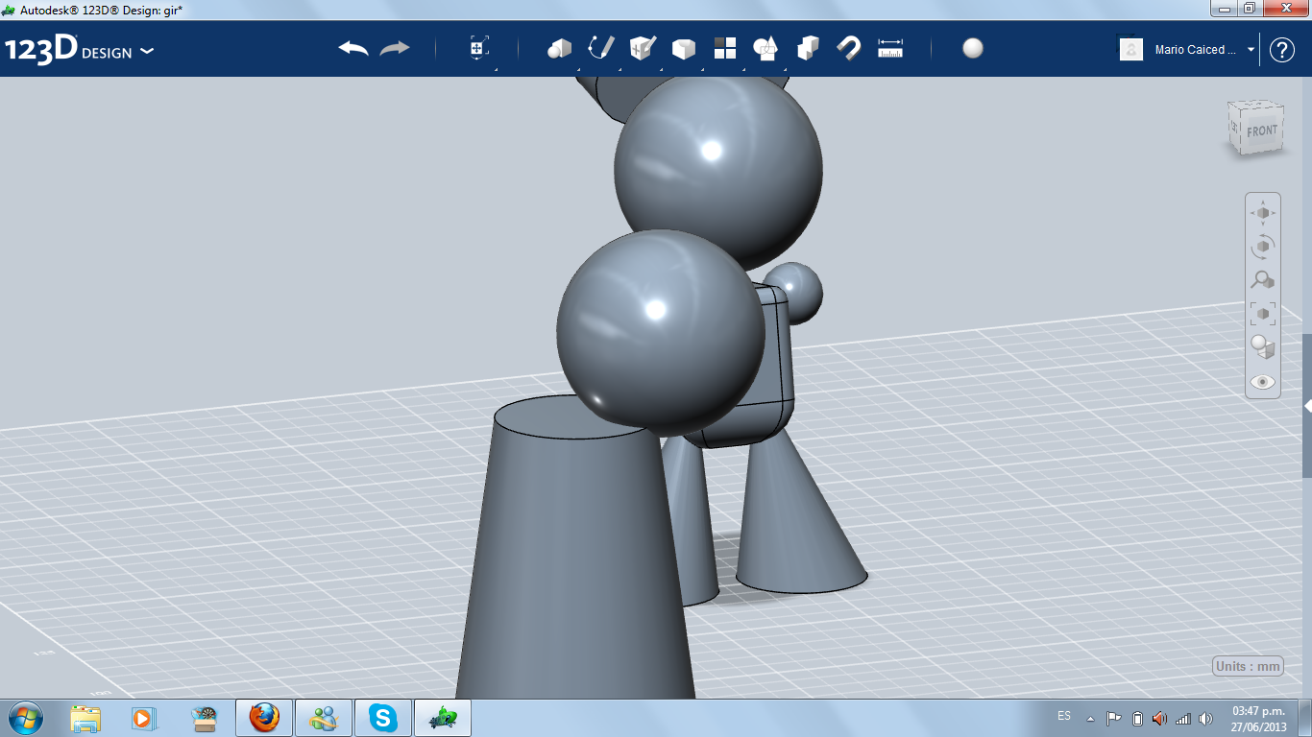Toggle the Snap magnet tool
Viewport: 1312px width, 737px height.
849,49
